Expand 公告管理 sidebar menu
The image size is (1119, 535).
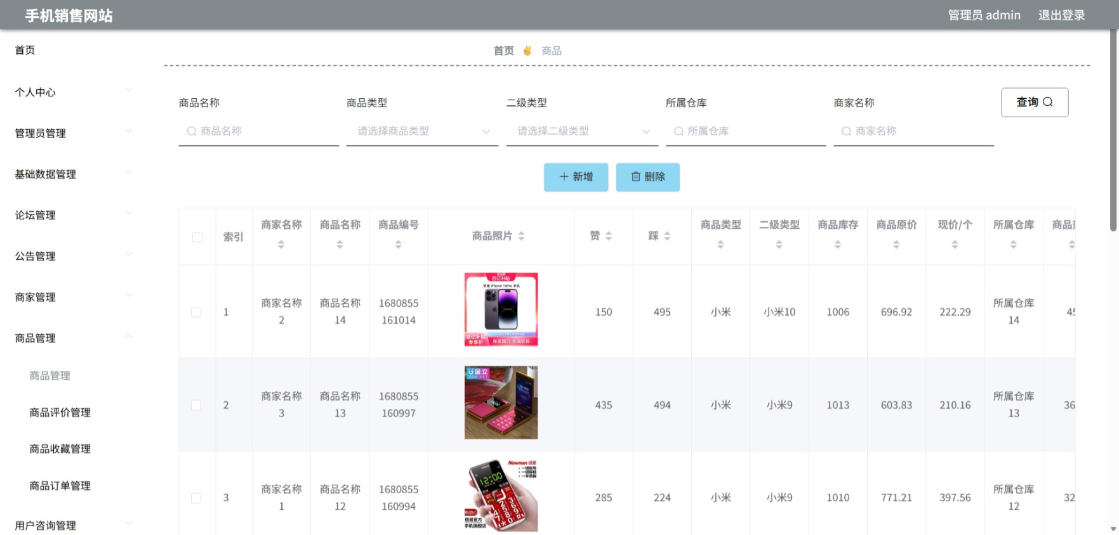74,256
